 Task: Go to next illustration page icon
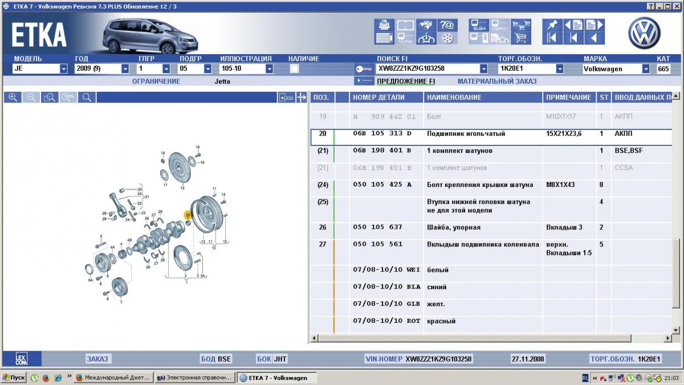[594, 25]
